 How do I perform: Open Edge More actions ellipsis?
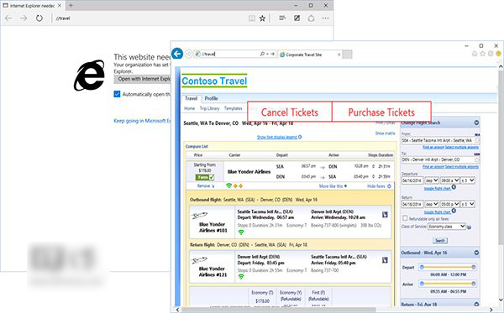[325, 18]
